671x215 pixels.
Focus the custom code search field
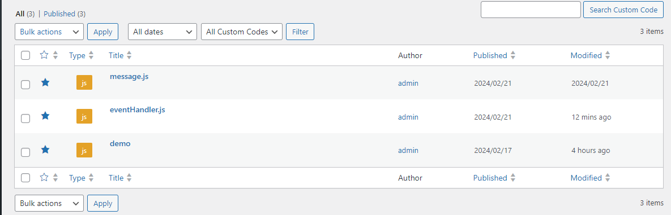click(x=531, y=10)
